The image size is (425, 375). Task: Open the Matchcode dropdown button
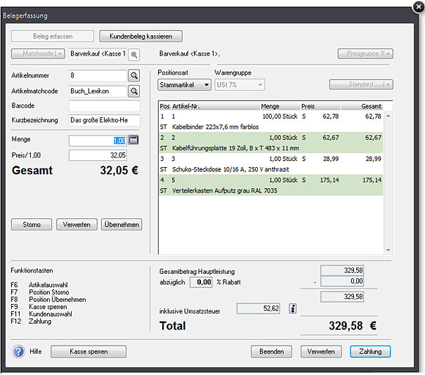[38, 53]
